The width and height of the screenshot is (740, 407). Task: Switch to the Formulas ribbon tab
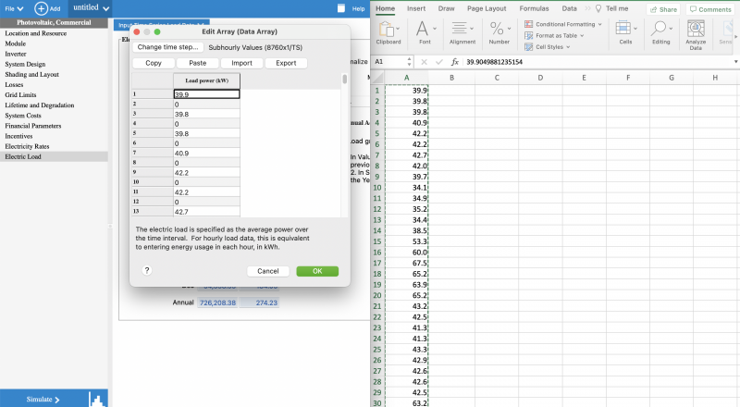[x=534, y=8]
